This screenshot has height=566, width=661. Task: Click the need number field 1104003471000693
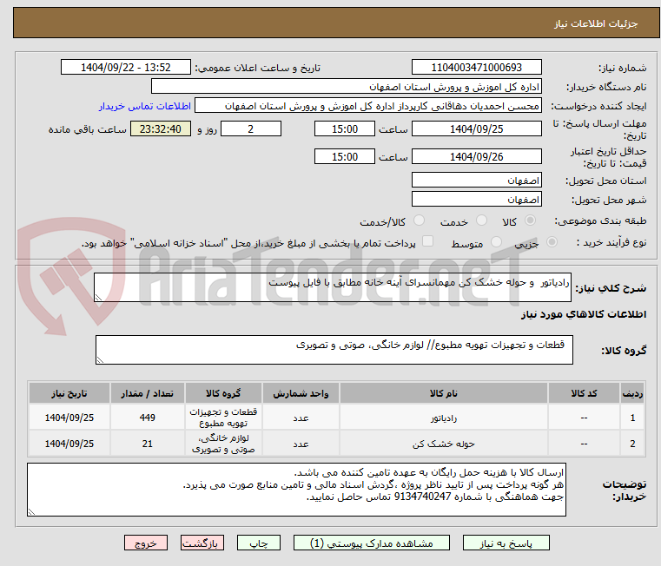point(477,67)
